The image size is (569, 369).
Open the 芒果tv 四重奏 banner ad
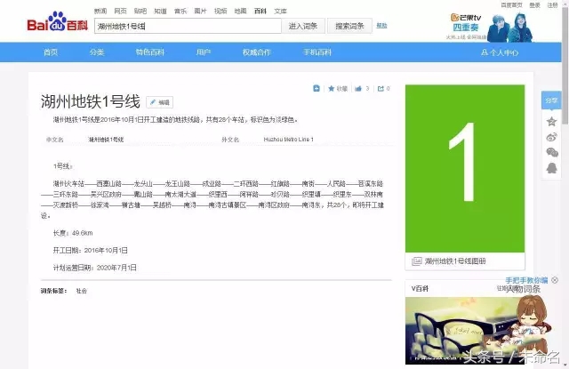(490, 28)
